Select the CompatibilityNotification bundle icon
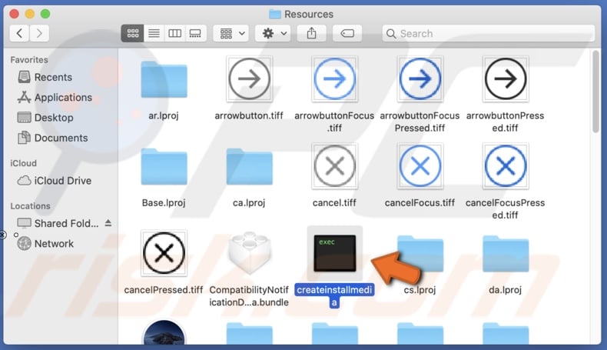Screen dimensions: 607x350 (249, 253)
